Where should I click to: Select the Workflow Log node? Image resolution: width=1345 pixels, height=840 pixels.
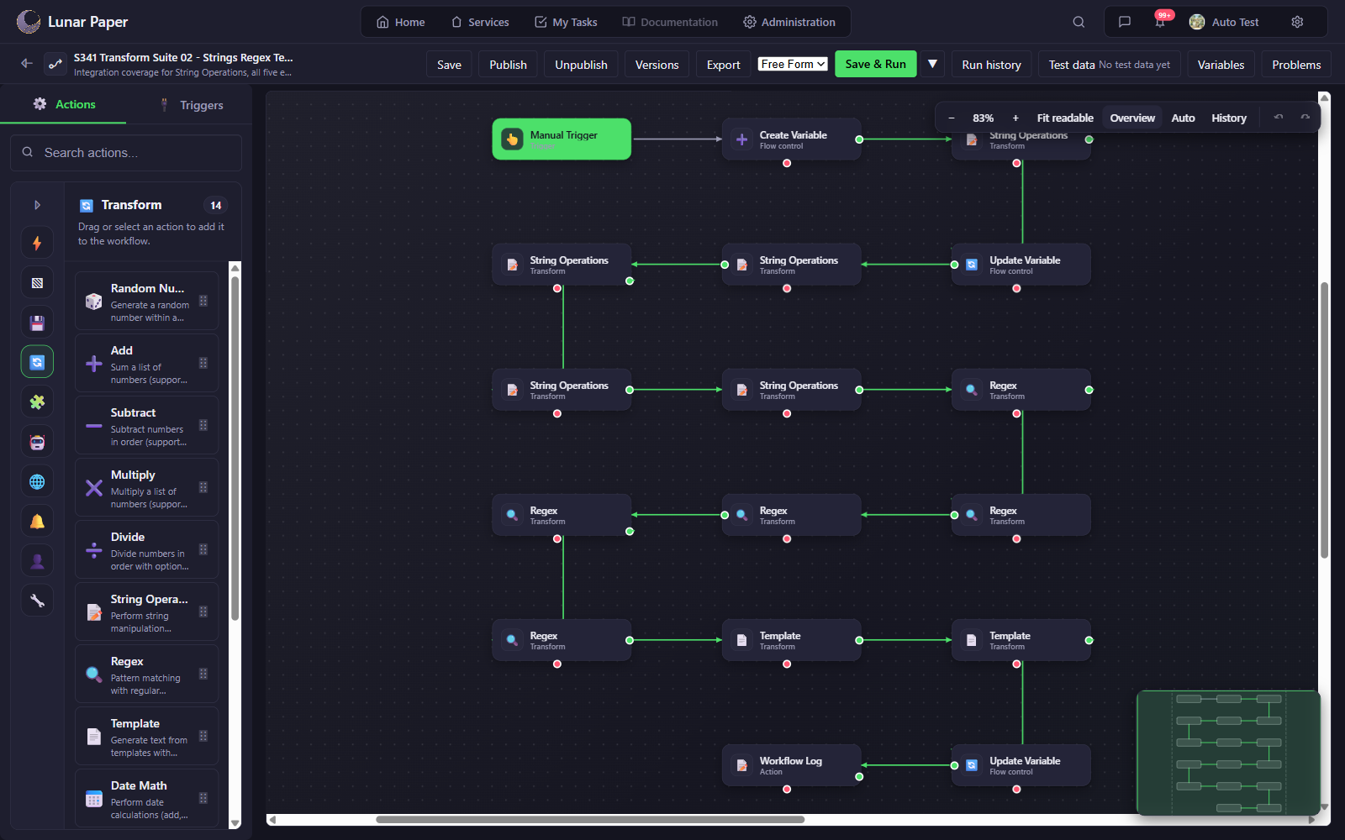791,765
